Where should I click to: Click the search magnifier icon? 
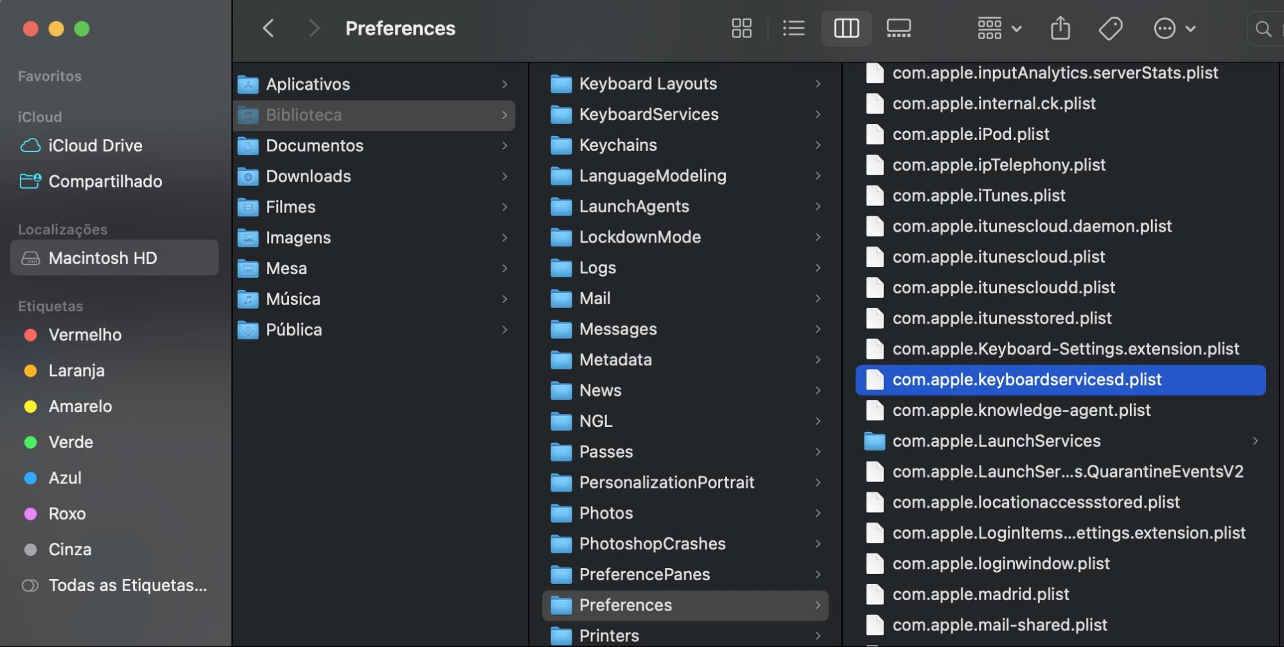1263,29
